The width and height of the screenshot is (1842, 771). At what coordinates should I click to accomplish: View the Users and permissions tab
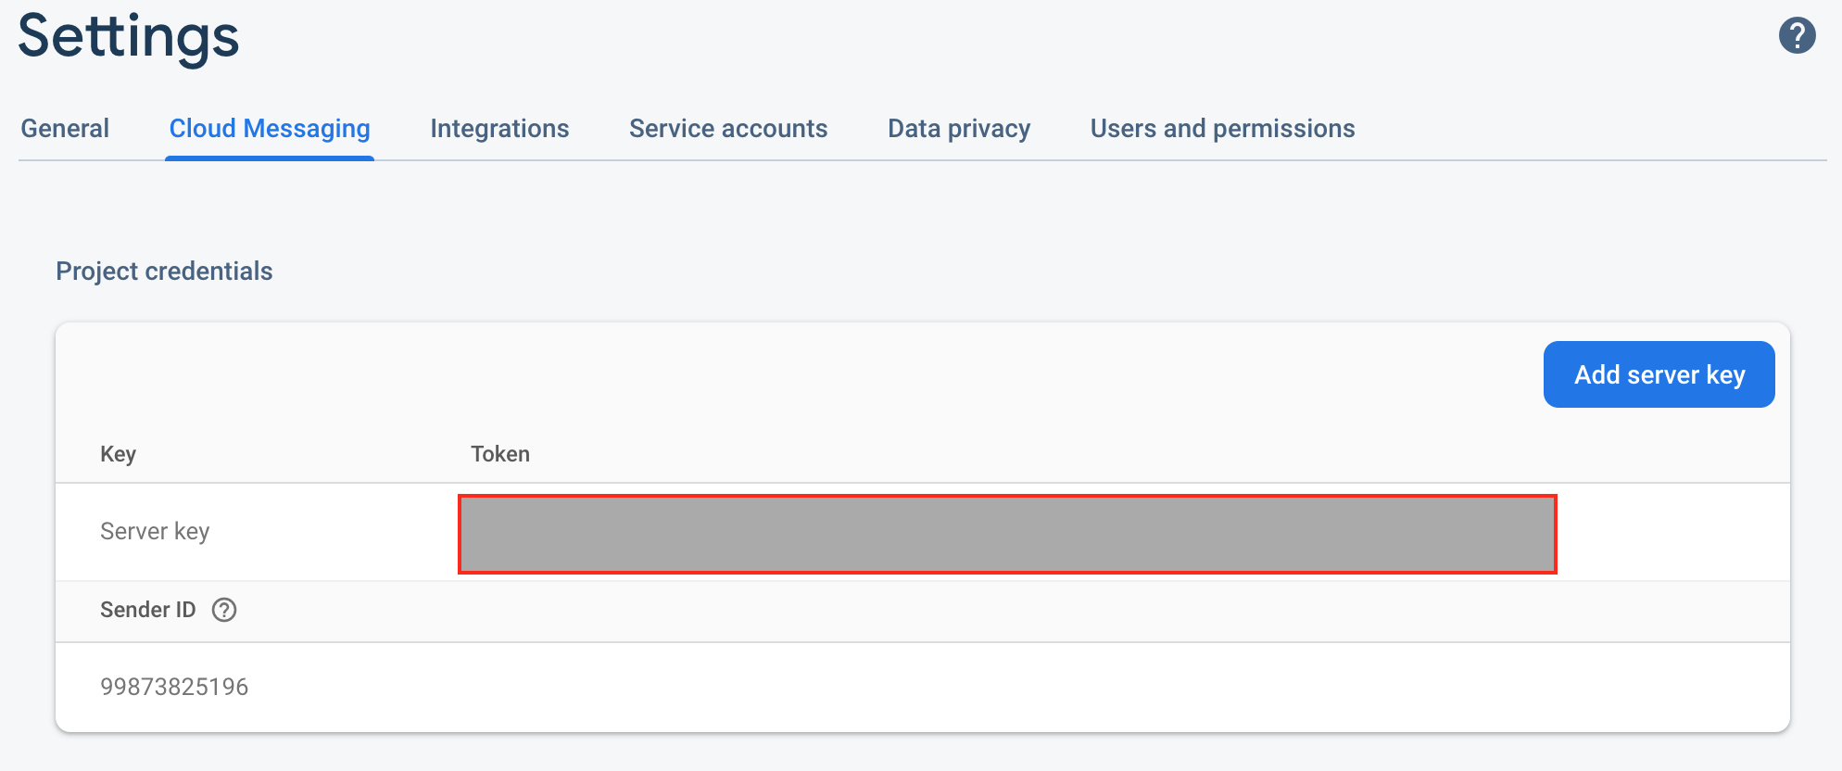(x=1222, y=129)
